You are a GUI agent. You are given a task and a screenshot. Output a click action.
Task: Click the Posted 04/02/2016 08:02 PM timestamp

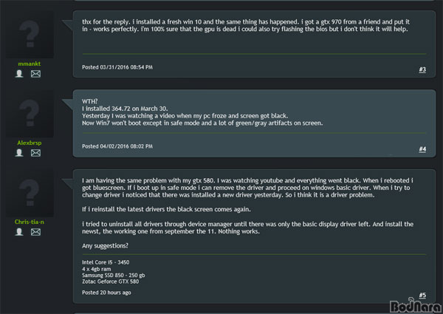[117, 146]
